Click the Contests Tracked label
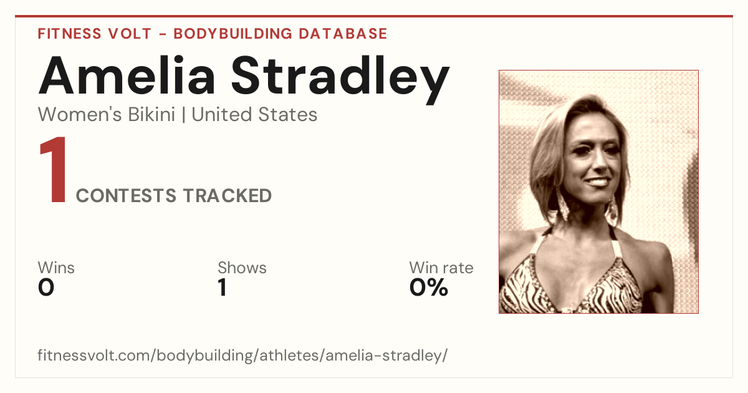The width and height of the screenshot is (748, 393). [174, 196]
